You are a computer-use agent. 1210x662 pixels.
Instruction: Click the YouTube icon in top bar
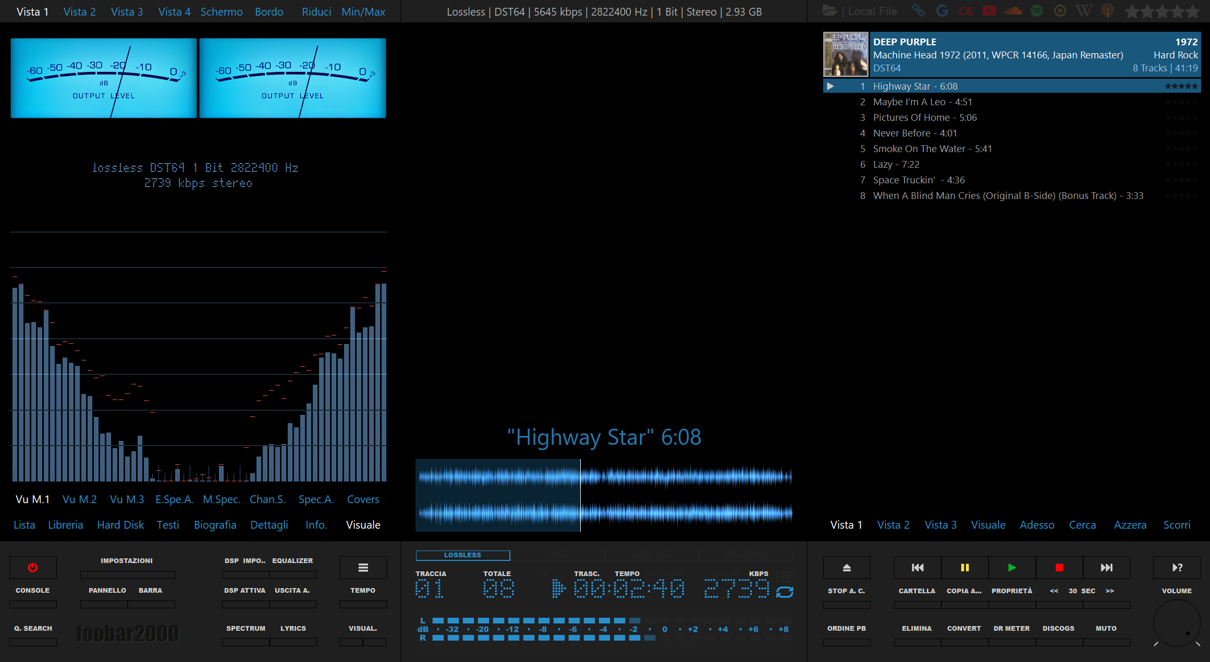[989, 11]
